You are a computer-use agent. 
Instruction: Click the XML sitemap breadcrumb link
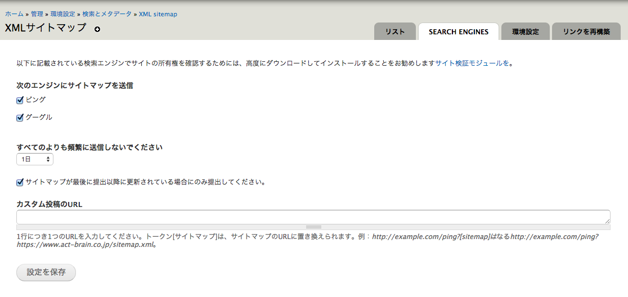point(158,14)
